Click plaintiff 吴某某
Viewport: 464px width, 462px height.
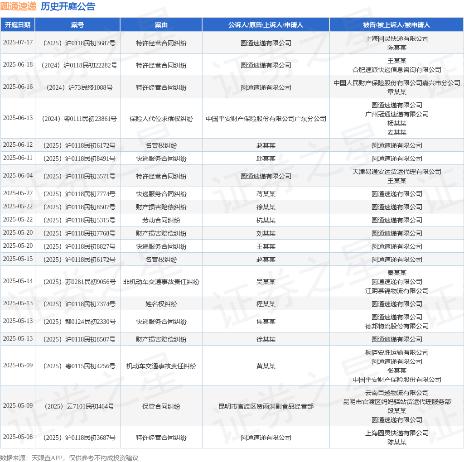tap(266, 282)
